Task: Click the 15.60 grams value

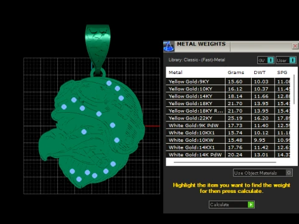Action: click(235, 82)
